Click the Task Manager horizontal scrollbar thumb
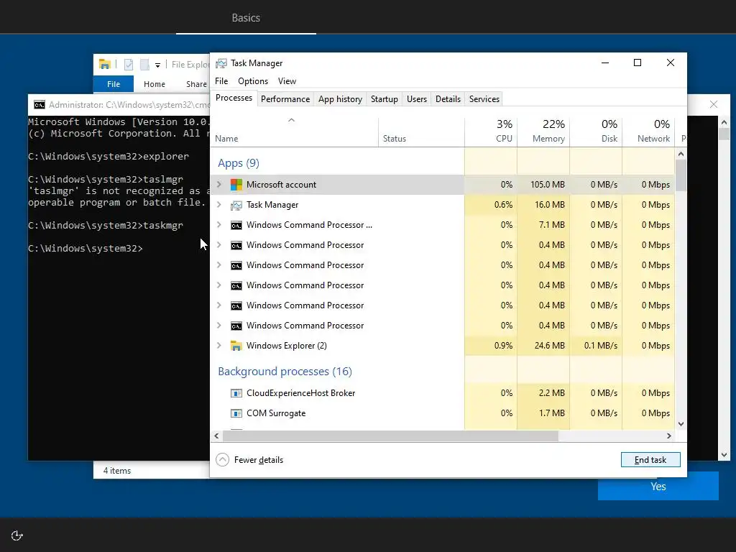The height and width of the screenshot is (552, 736). click(390, 436)
